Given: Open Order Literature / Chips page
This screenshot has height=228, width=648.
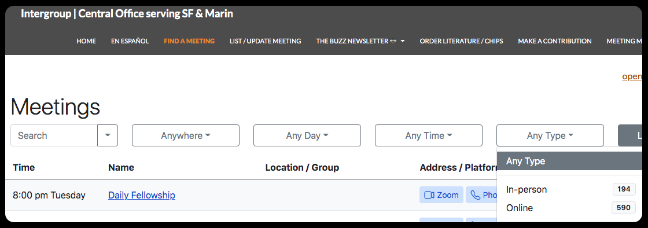Looking at the screenshot, I should 461,41.
